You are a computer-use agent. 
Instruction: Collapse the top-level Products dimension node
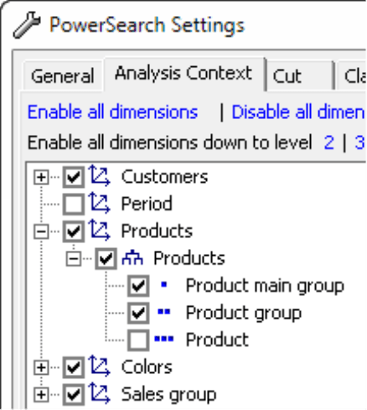(x=41, y=231)
